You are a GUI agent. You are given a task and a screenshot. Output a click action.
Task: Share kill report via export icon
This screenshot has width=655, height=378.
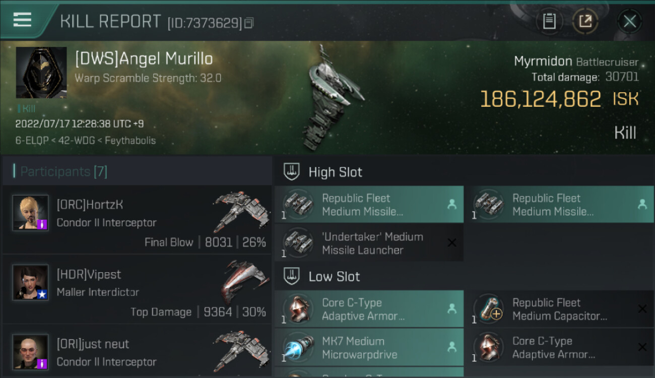[585, 21]
